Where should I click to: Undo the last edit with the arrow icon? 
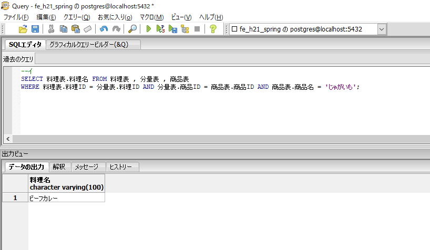point(104,29)
